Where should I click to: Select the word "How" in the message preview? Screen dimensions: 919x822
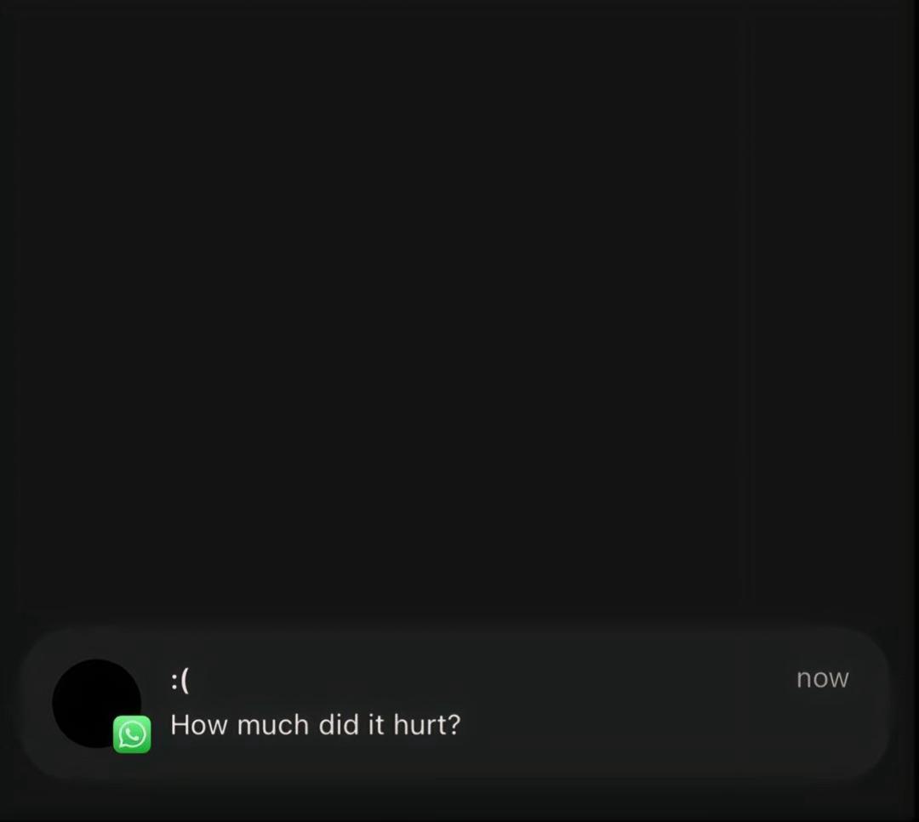point(198,725)
